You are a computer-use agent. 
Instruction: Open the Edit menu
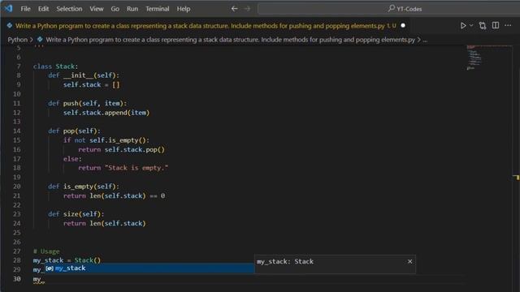point(43,9)
